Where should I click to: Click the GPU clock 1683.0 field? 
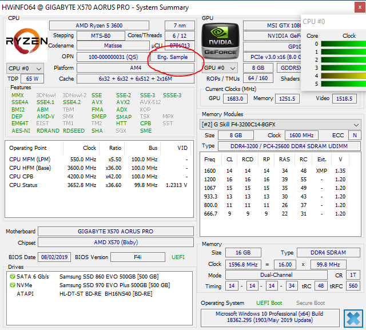[235, 99]
